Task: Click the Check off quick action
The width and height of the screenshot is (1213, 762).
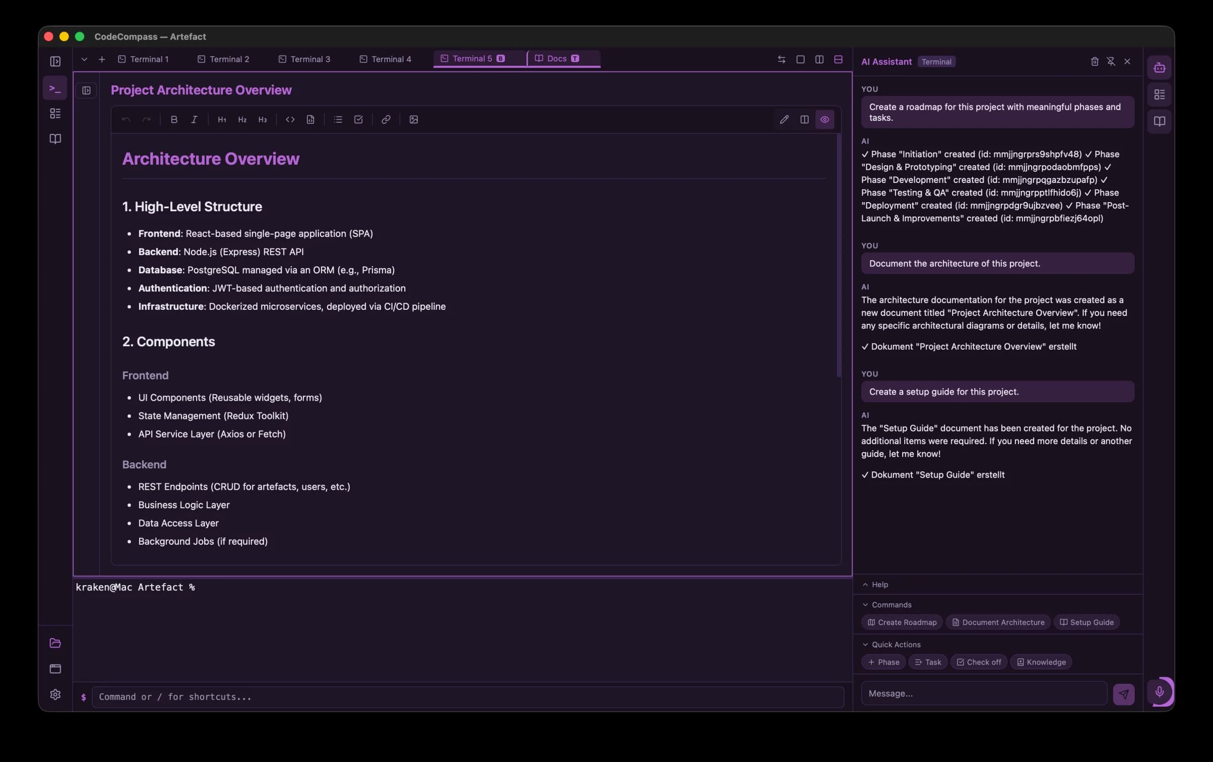Action: tap(979, 662)
